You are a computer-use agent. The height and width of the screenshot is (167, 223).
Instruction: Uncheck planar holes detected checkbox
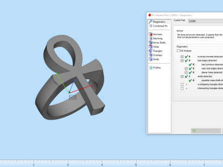coord(186,72)
